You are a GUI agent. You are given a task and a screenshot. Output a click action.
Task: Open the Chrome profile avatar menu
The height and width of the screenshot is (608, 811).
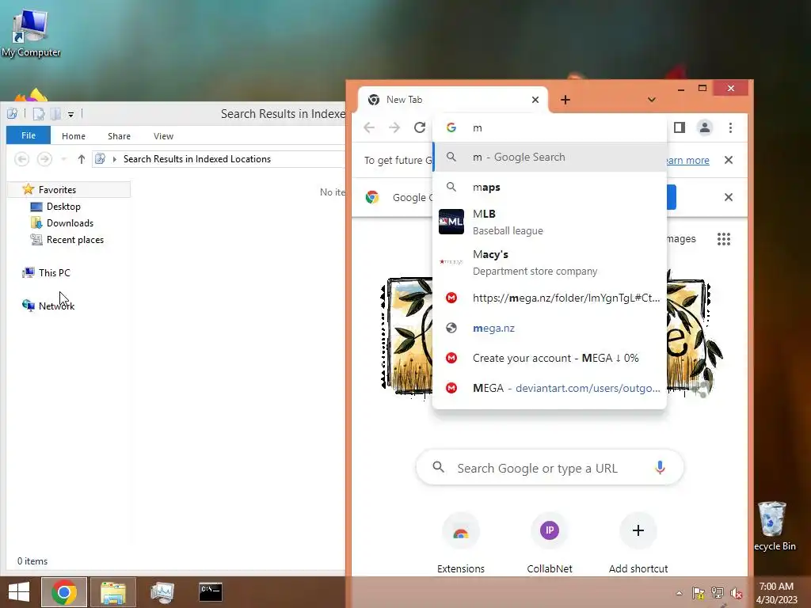pyautogui.click(x=704, y=127)
